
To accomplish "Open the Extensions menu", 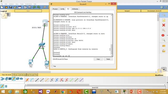I will pos(28,4).
